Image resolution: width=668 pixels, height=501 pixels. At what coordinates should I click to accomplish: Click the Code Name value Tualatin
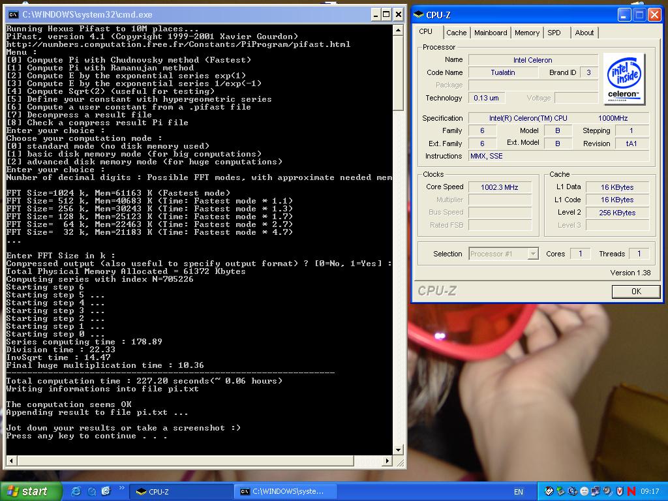(x=503, y=72)
